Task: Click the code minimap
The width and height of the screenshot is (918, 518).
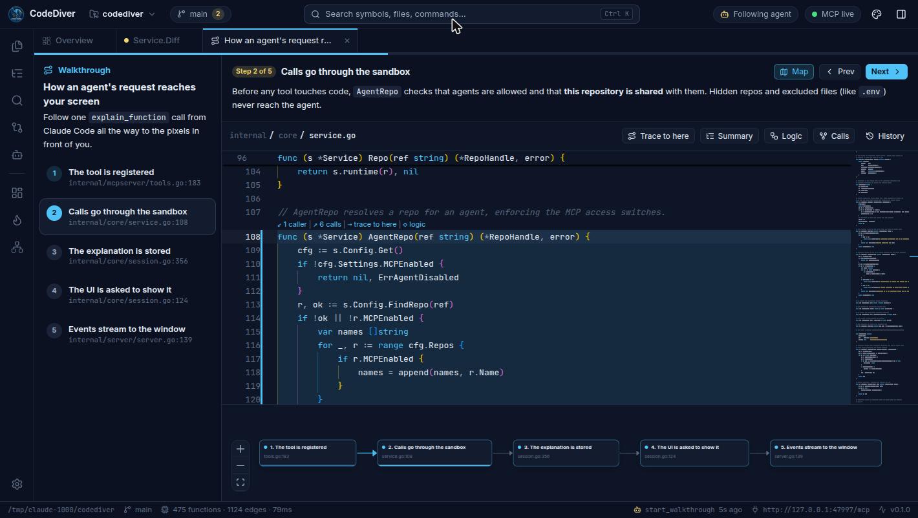Action: [884, 278]
